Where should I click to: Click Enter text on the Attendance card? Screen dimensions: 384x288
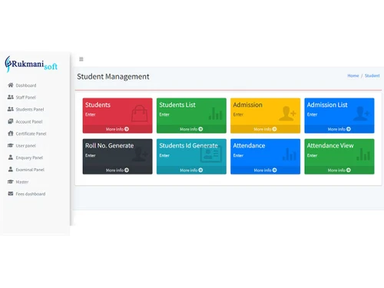point(238,156)
